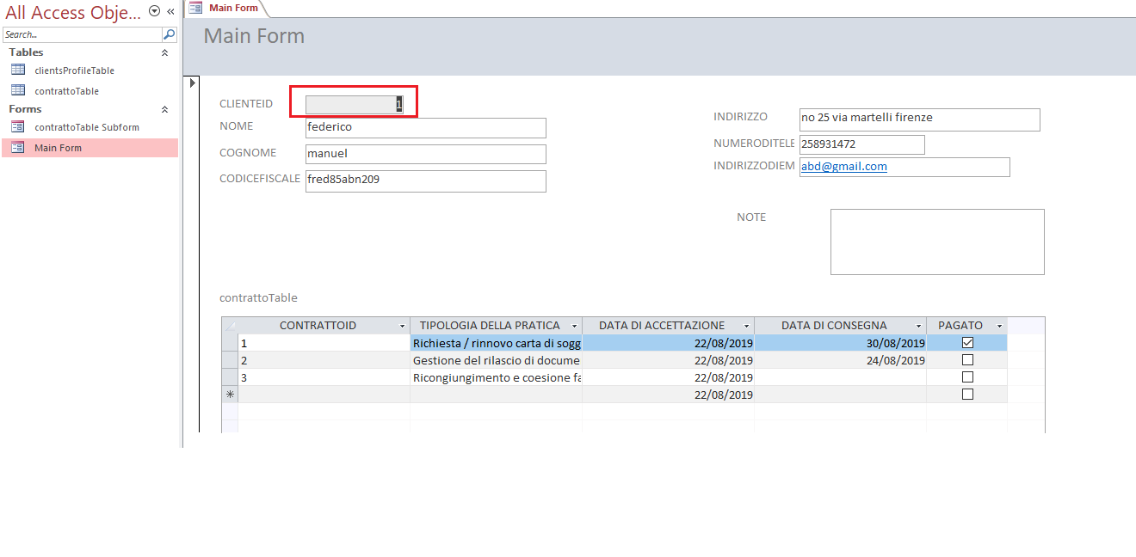Open the abd@gmail.com email link
The width and height of the screenshot is (1136, 557).
(844, 167)
